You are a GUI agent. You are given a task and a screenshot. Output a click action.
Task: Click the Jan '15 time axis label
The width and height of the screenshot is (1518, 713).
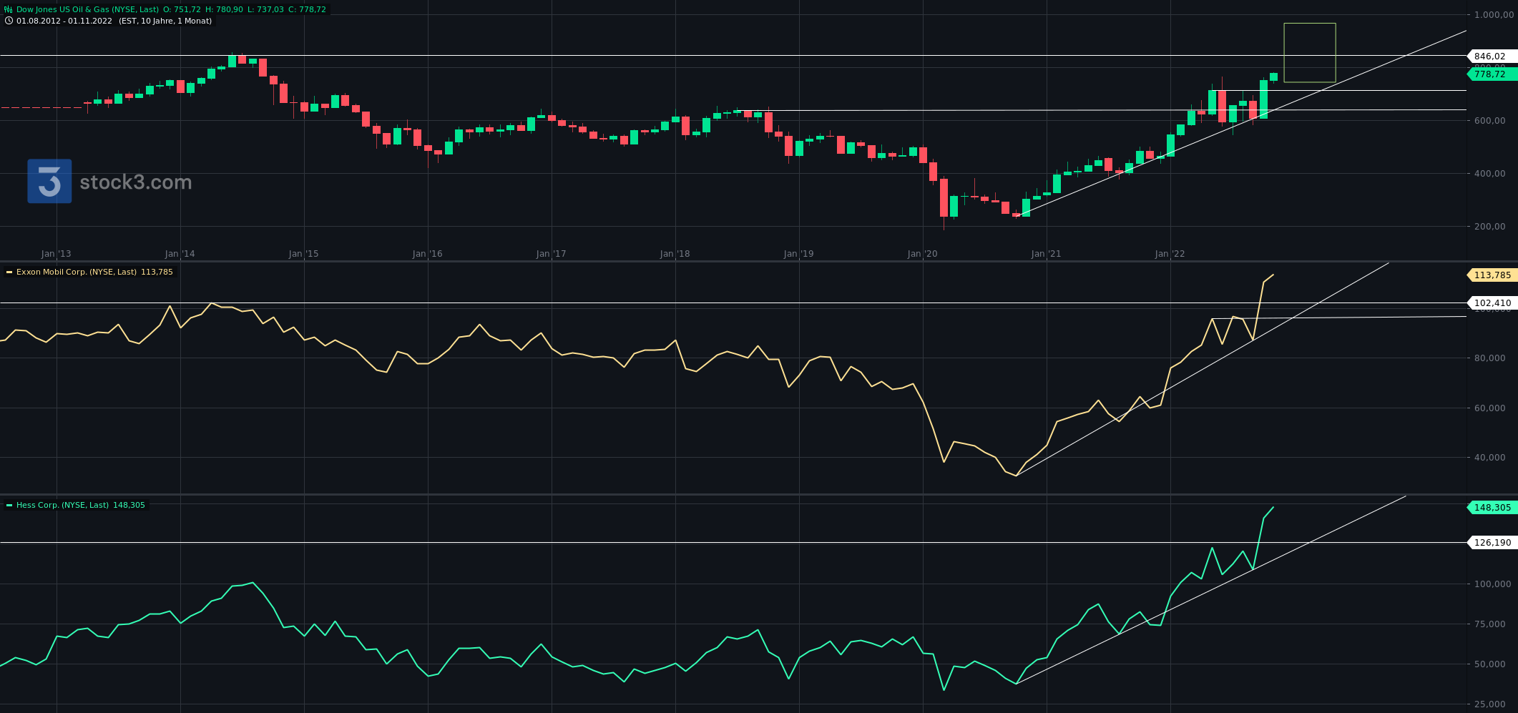[304, 254]
